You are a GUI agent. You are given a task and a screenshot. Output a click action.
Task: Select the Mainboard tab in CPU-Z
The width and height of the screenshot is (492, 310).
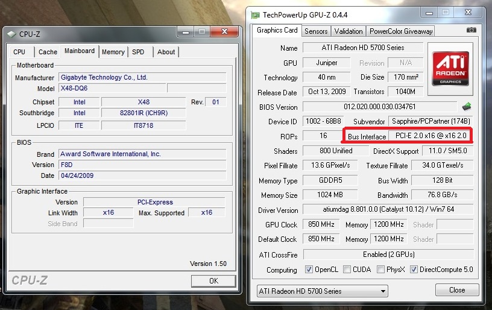(x=80, y=51)
